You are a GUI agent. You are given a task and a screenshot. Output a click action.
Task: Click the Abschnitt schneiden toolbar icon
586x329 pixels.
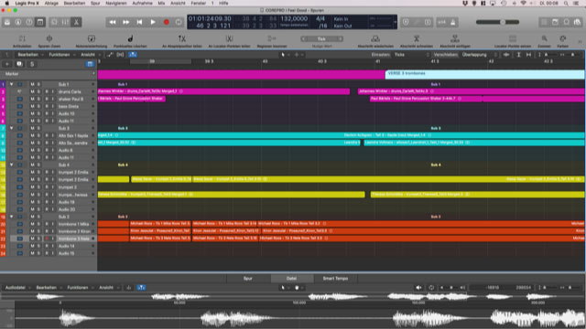417,38
